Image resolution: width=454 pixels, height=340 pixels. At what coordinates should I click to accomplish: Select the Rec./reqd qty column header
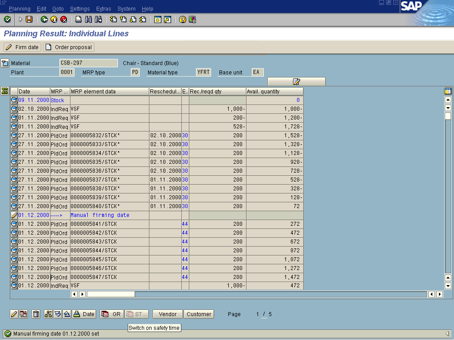(x=217, y=91)
